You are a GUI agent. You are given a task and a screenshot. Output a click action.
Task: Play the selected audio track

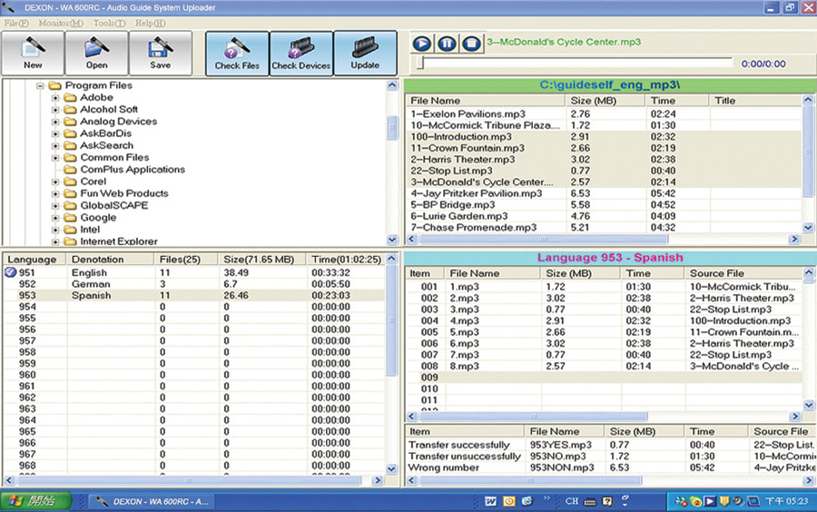pyautogui.click(x=422, y=43)
